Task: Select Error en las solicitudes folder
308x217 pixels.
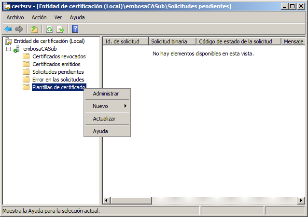Action: tap(58, 80)
